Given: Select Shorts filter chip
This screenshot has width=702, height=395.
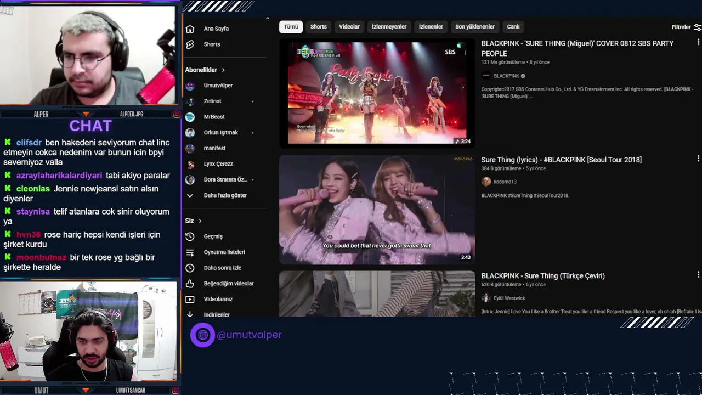Looking at the screenshot, I should pos(318,27).
